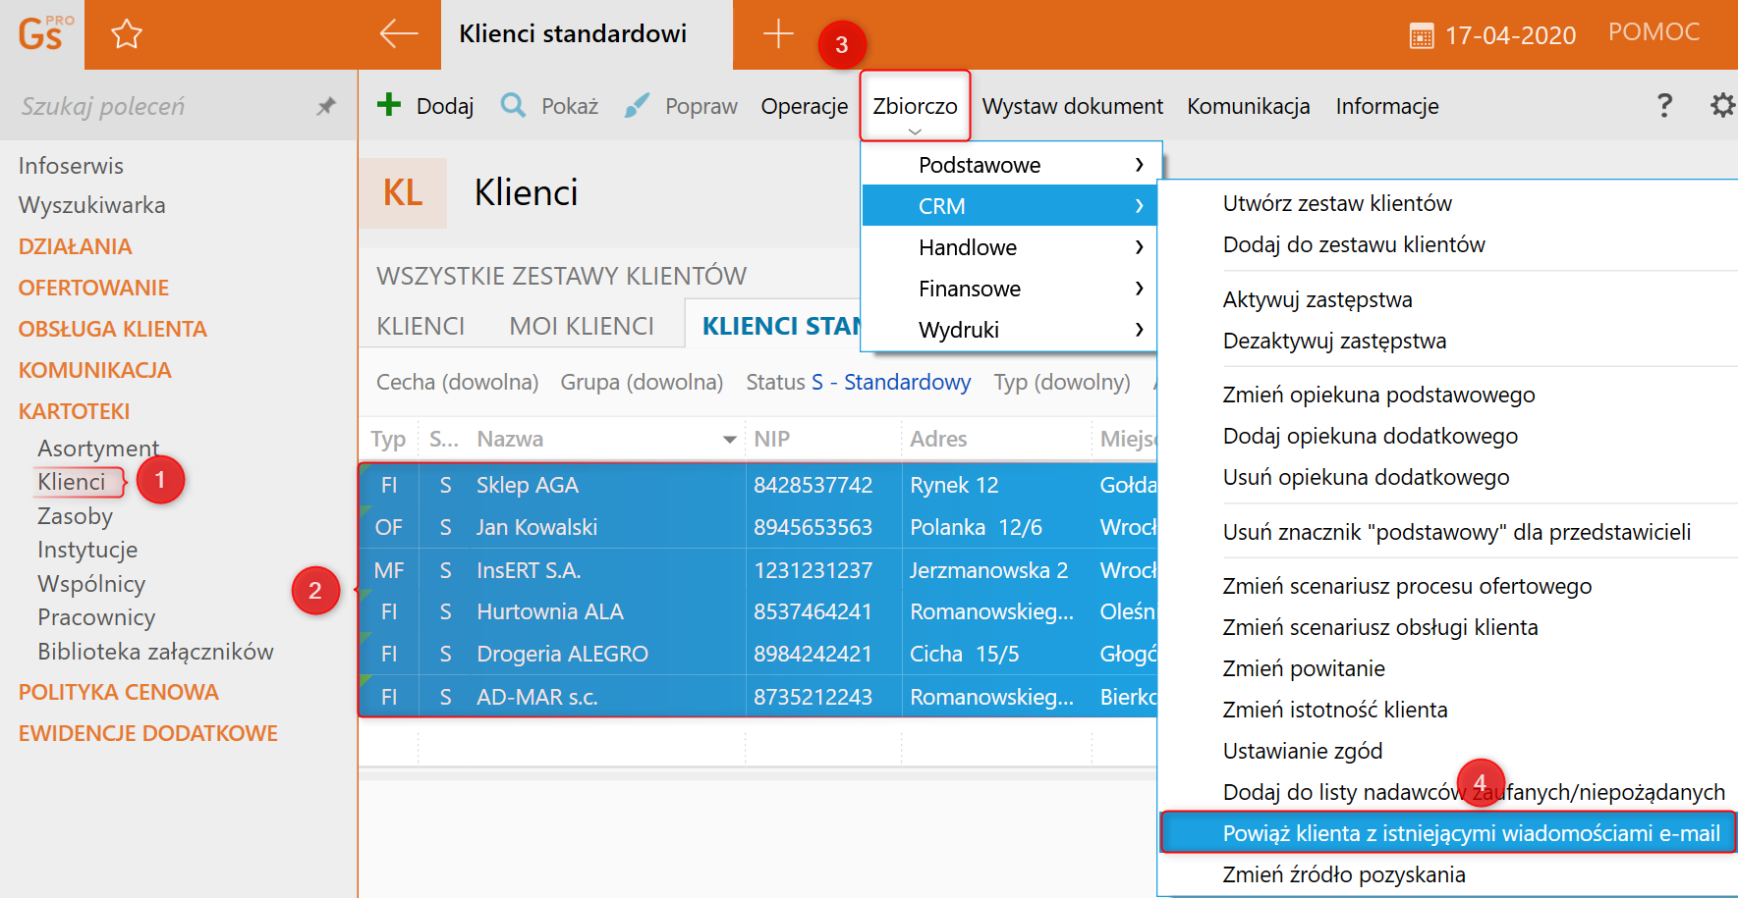Choose Usuń opiekuna dodatkowego
This screenshot has height=898, width=1738.
(1366, 477)
